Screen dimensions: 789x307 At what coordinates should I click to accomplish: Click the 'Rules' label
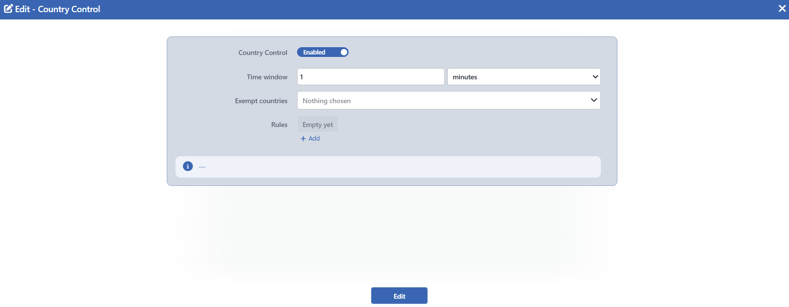[279, 125]
